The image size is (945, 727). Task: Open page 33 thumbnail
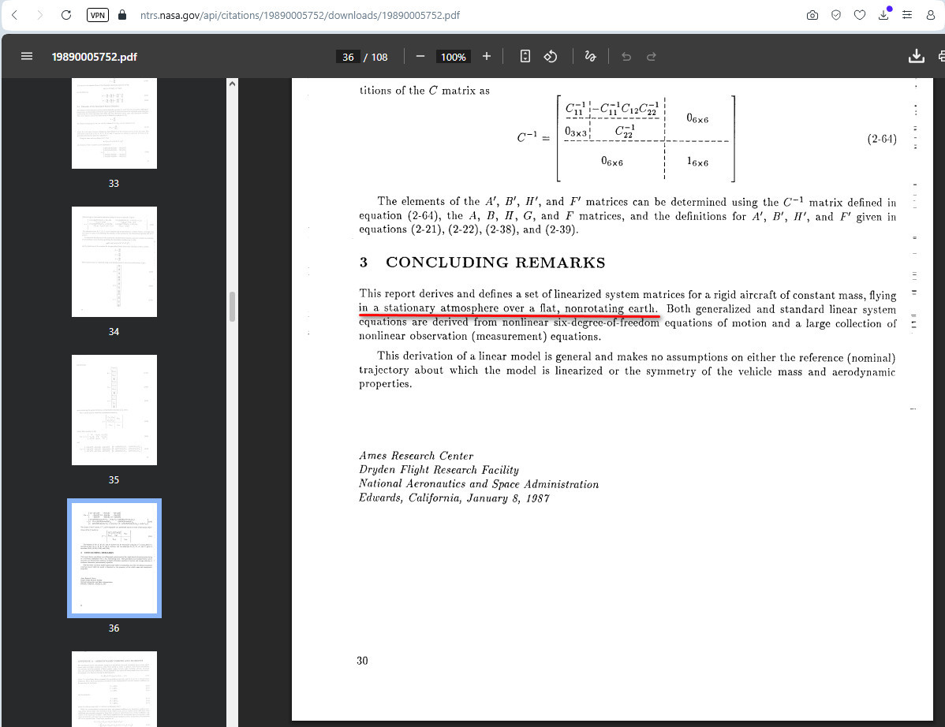(x=114, y=123)
